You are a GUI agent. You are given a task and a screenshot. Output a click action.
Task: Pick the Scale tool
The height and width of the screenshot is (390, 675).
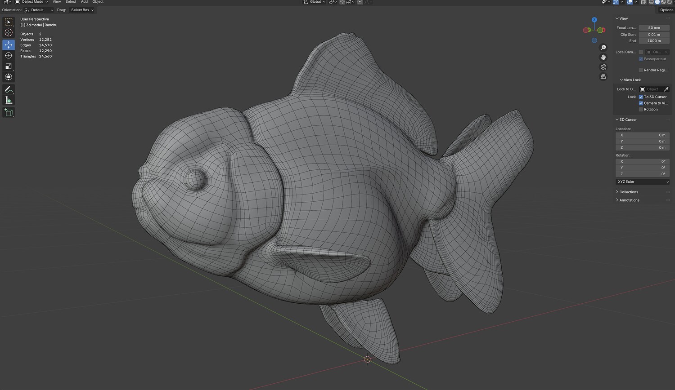[x=9, y=66]
